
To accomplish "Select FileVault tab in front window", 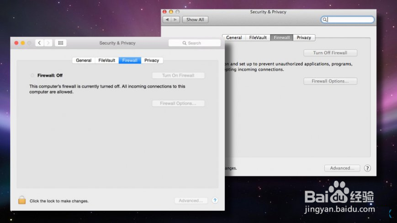I will point(106,61).
